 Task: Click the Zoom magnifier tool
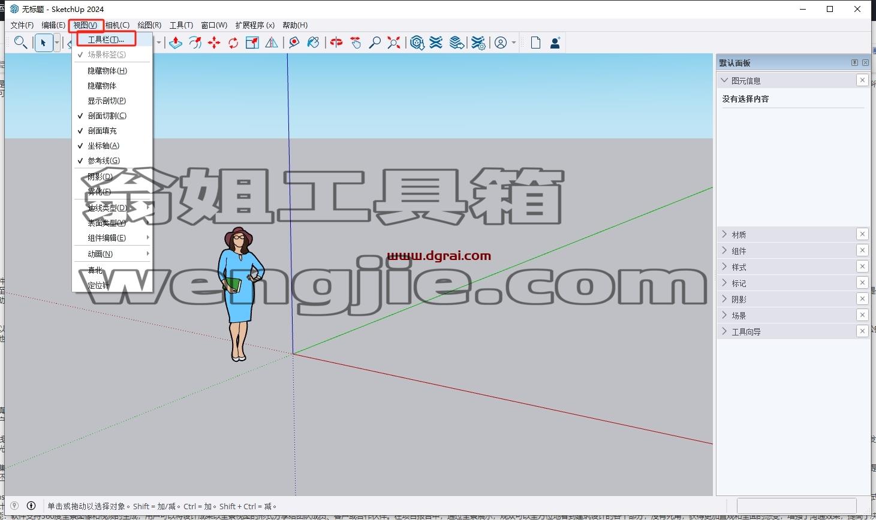[x=375, y=43]
